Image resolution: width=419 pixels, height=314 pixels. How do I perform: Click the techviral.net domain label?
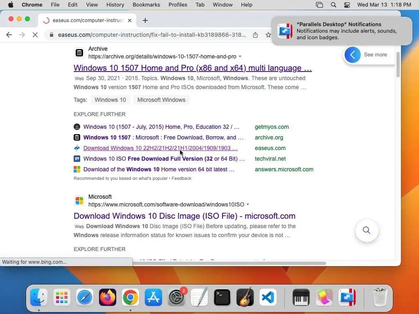[270, 159]
